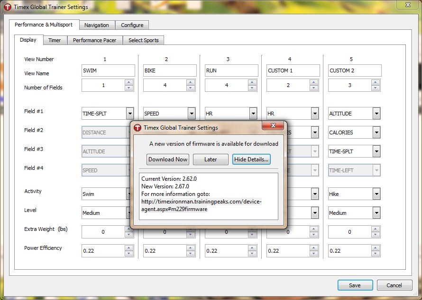Viewport: 422px width, 300px height.
Task: Click the Hide Details button
Action: click(x=251, y=159)
